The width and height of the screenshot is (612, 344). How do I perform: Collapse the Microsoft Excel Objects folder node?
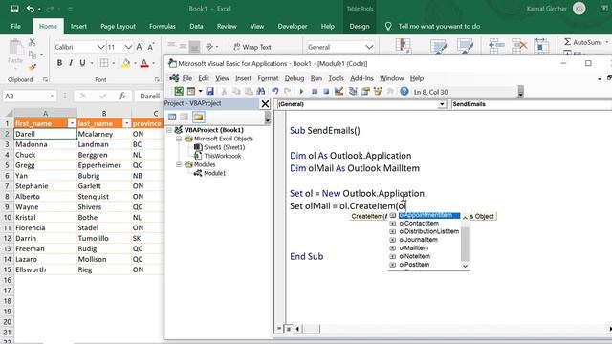pyautogui.click(x=179, y=139)
